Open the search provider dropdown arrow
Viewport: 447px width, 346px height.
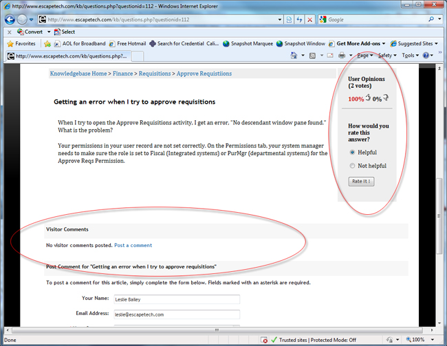440,19
